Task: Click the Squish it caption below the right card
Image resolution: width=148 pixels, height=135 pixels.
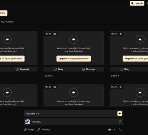Action: 115,76
